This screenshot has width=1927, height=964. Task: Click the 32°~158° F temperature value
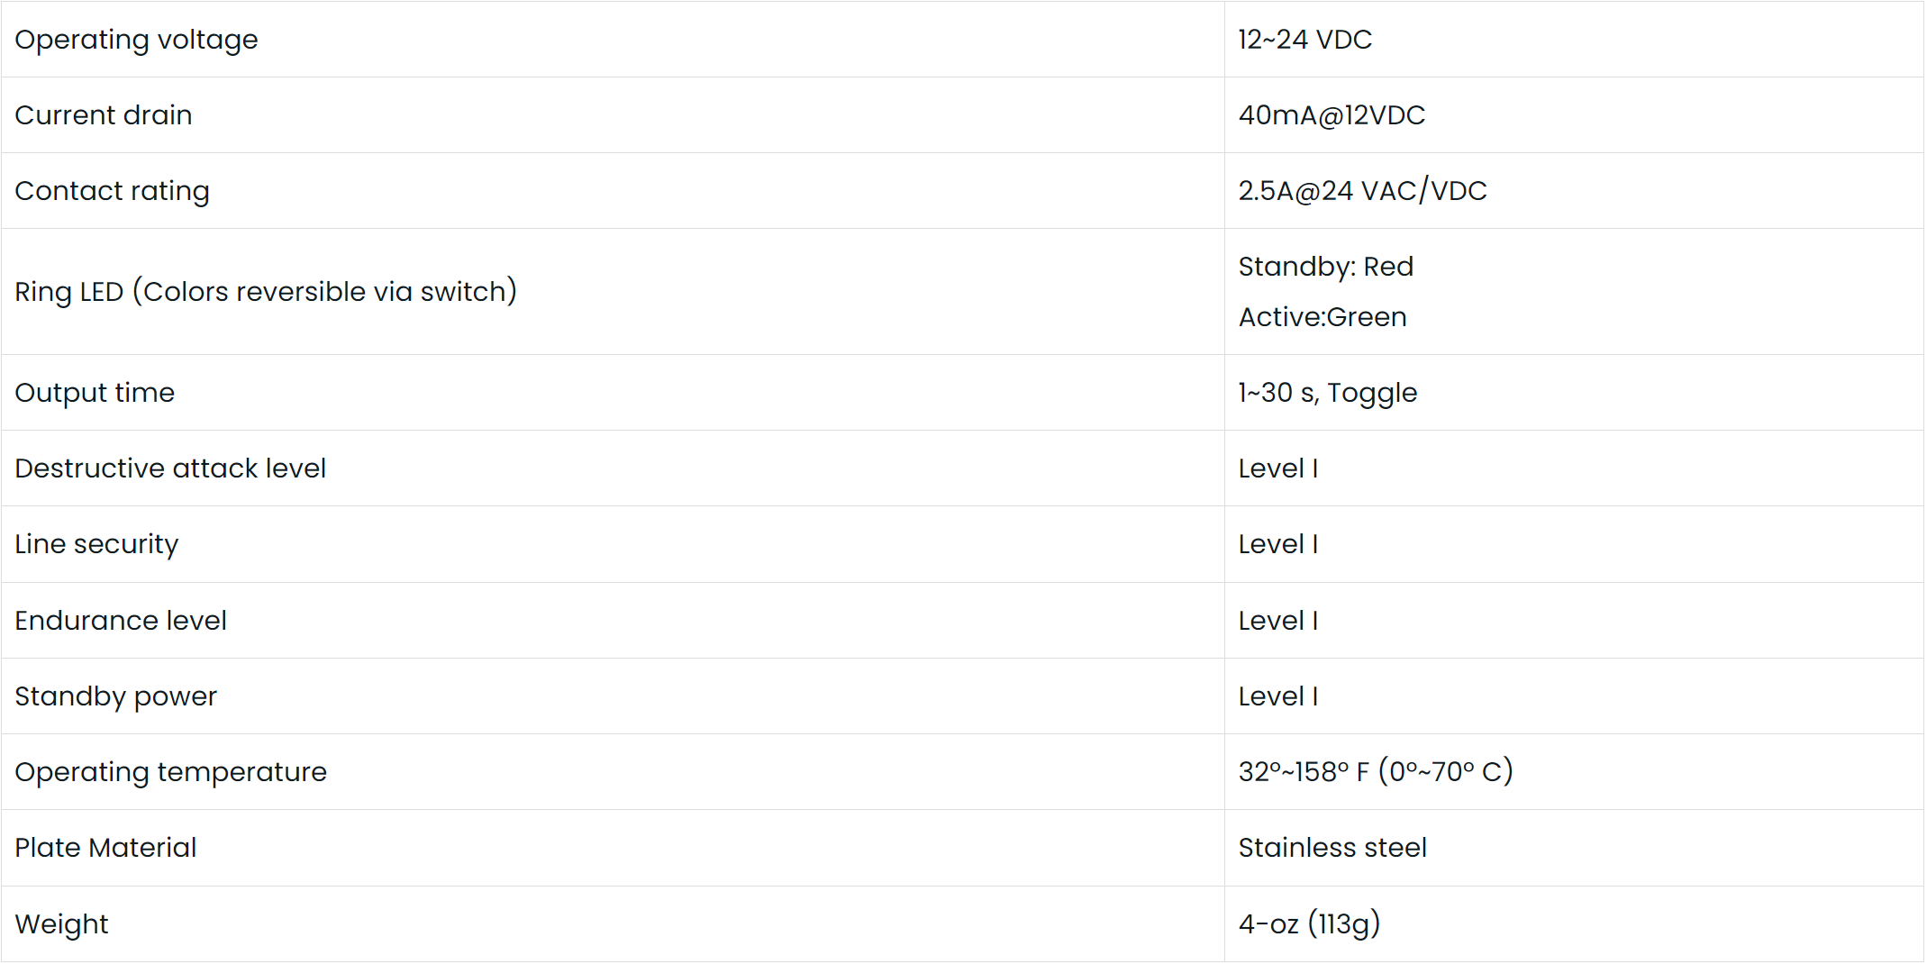click(x=1375, y=772)
